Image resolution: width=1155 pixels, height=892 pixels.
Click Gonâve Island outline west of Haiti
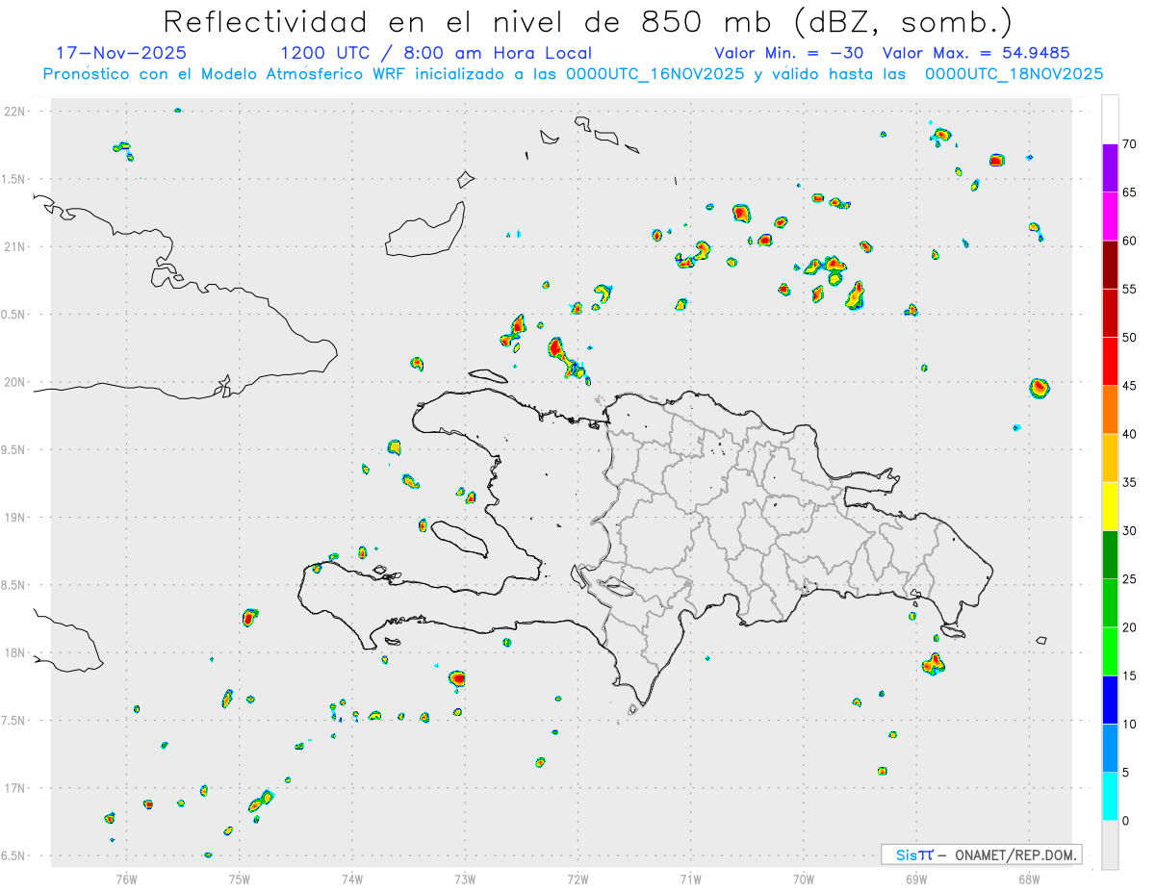point(458,538)
